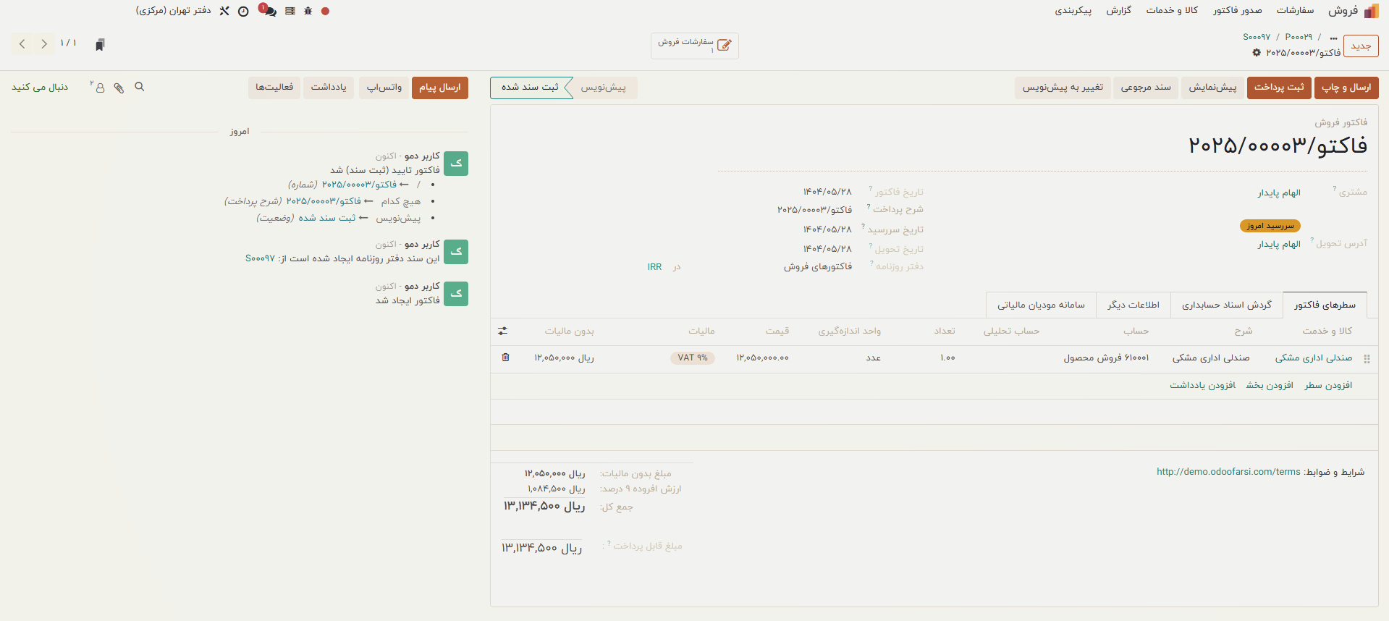
Task: Sort by the کالا و خدمت column header
Action: [1327, 331]
